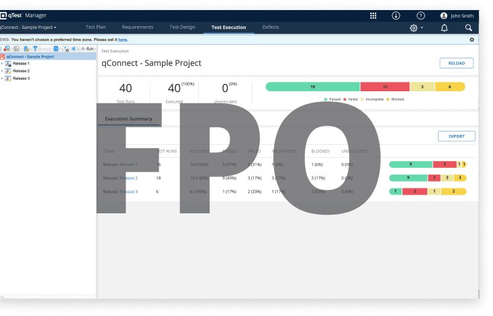Click the RELOAD button
This screenshot has height=316, width=493.
click(x=457, y=63)
